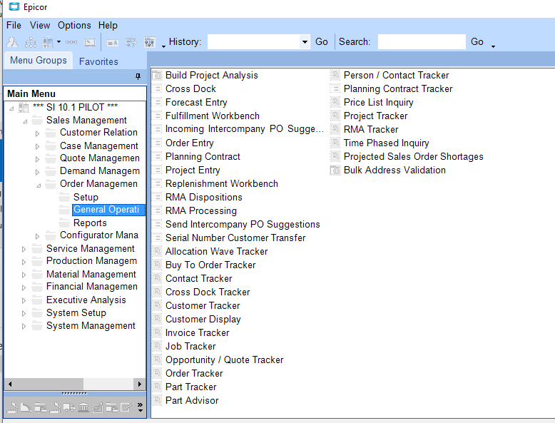
Task: Click the tree horizontal scrollbar thumb
Action: [x=49, y=384]
